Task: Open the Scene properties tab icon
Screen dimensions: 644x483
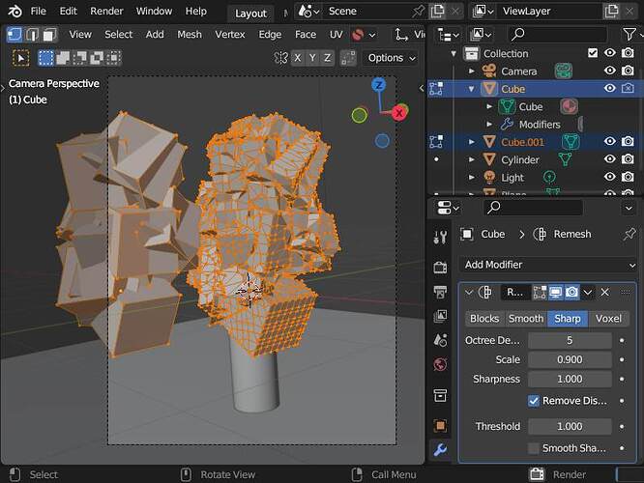Action: (x=440, y=340)
